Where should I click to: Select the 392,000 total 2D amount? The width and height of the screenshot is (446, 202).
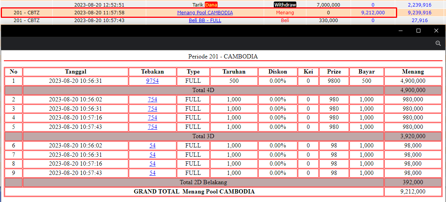(413, 182)
